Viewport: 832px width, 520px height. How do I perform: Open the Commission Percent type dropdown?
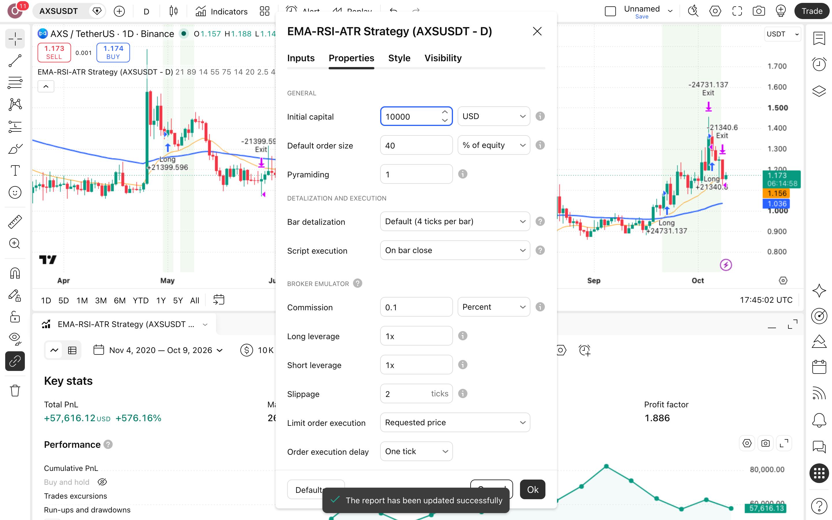(x=494, y=307)
